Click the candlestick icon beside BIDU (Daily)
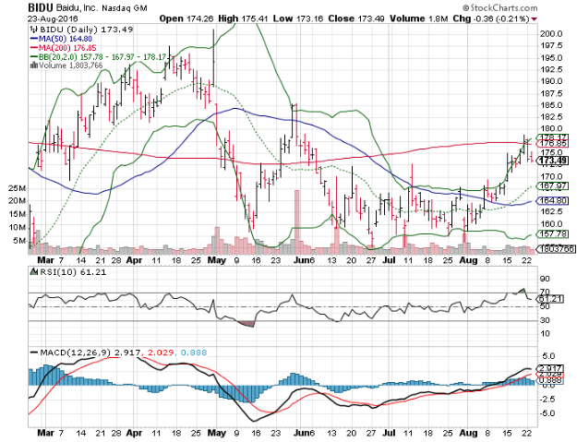 (x=33, y=30)
